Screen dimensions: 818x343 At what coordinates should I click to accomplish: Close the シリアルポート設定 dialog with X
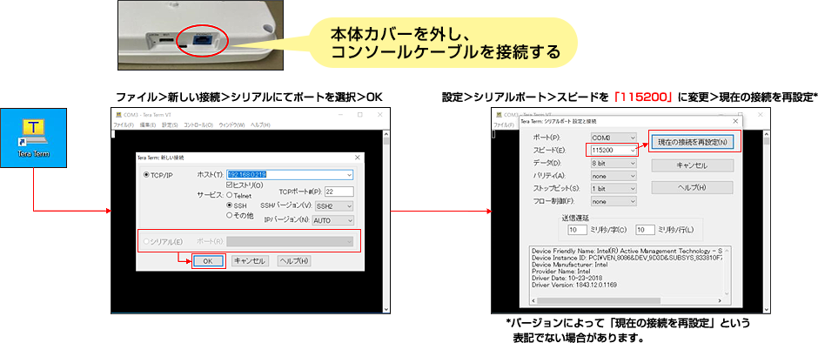(x=734, y=135)
